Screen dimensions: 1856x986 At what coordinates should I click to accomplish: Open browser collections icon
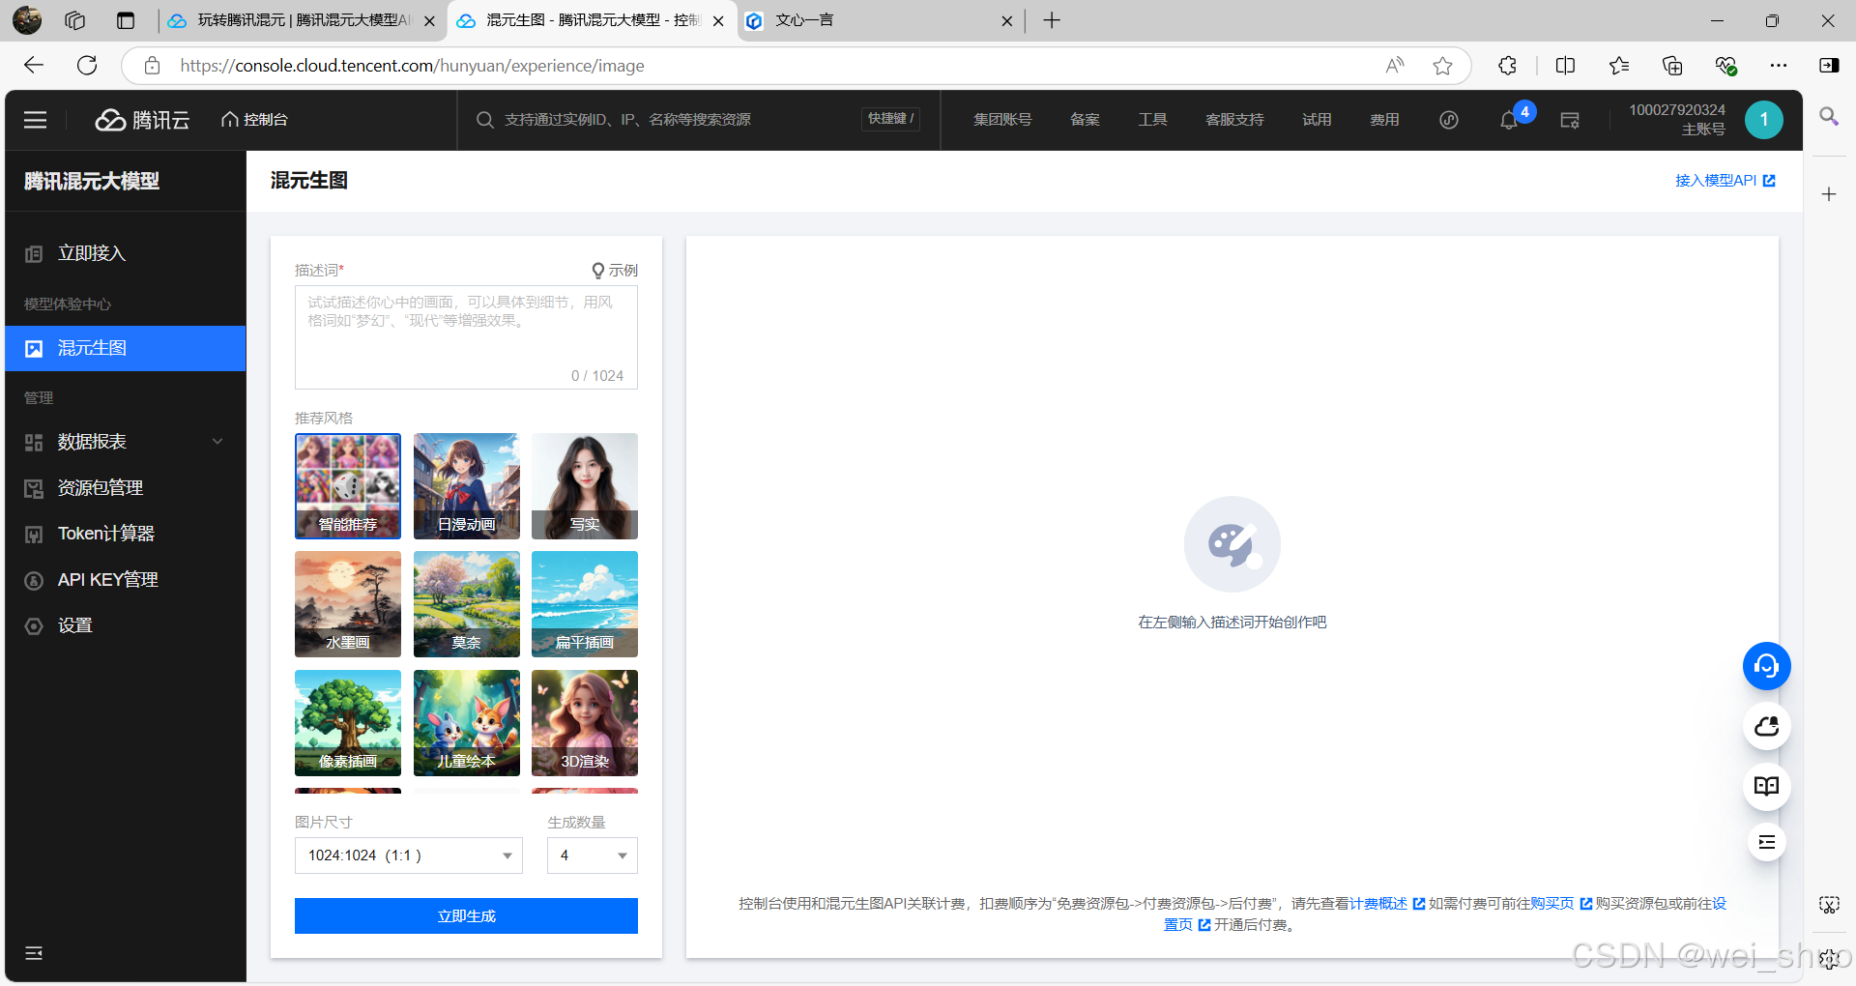(x=1671, y=66)
